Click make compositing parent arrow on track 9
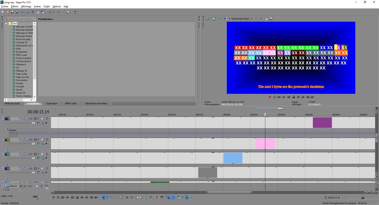This screenshot has height=205, width=379. pos(47,123)
